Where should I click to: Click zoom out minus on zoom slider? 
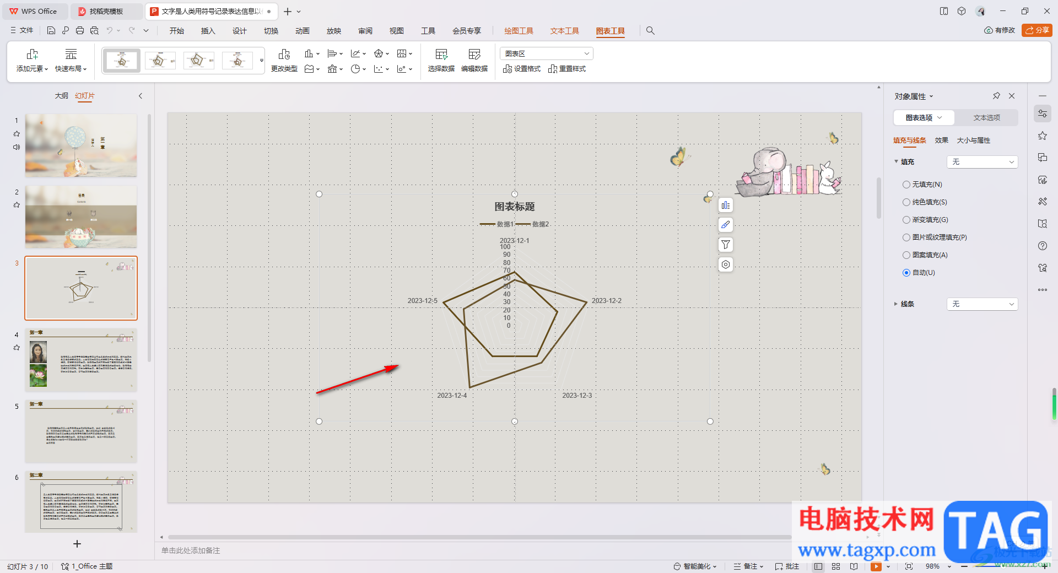click(964, 566)
